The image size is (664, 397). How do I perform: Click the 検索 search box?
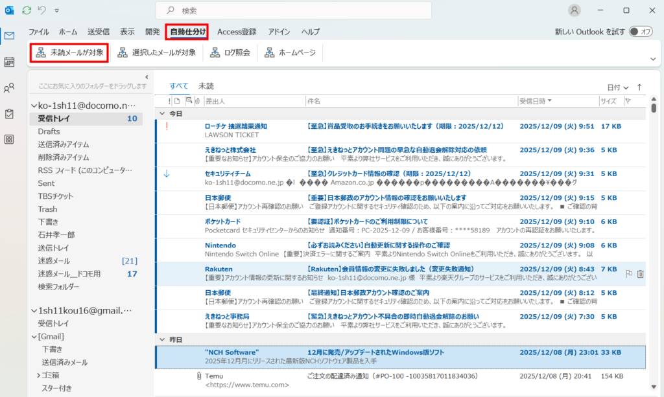pyautogui.click(x=293, y=10)
